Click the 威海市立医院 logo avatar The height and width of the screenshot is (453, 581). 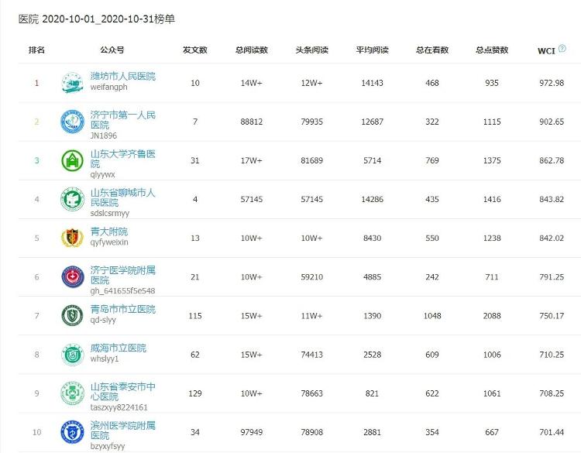click(x=72, y=354)
